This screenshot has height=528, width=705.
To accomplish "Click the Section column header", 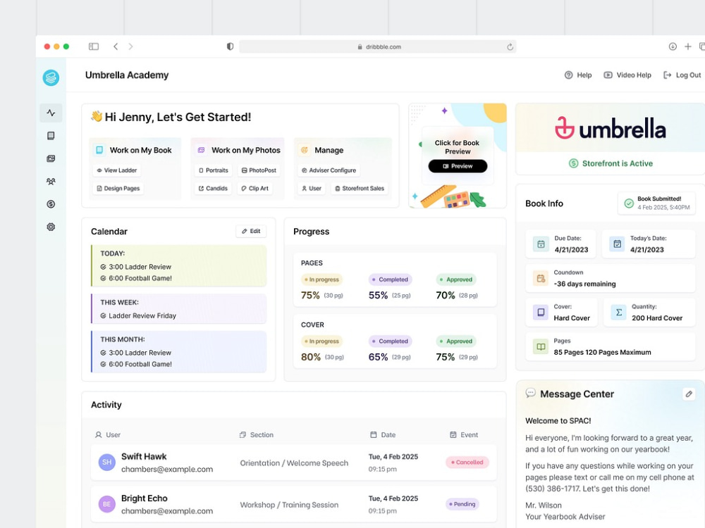I will coord(257,434).
